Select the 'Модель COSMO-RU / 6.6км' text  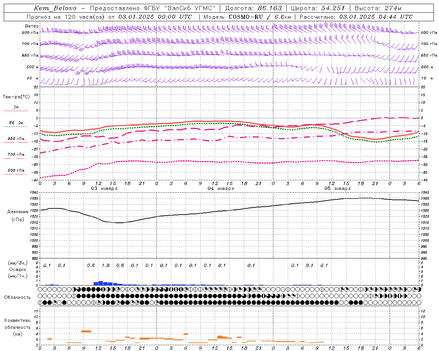pos(247,17)
